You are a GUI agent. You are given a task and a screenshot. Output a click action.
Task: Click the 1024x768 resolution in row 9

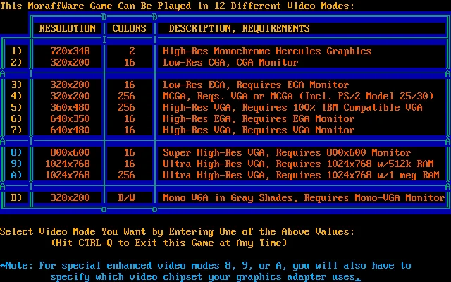click(x=68, y=164)
